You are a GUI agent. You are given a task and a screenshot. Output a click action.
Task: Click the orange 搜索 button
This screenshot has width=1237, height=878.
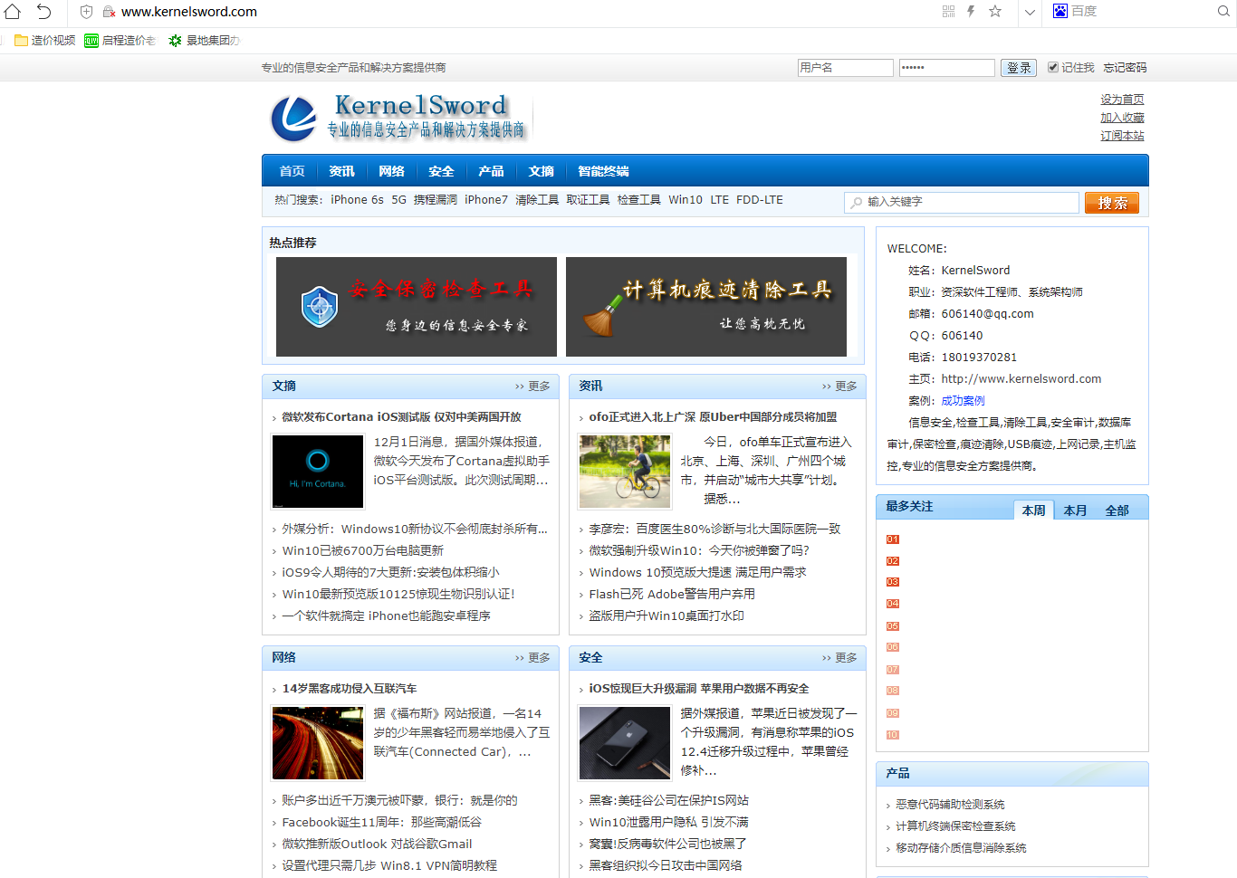1112,203
